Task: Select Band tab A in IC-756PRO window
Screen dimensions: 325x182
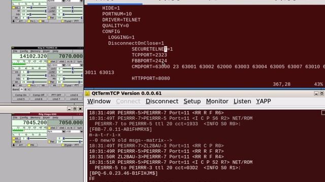Action: point(22,89)
